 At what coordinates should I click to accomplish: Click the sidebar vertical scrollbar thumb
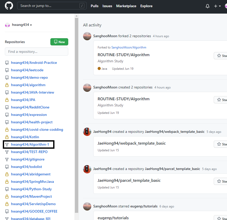pyautogui.click(x=77, y=115)
